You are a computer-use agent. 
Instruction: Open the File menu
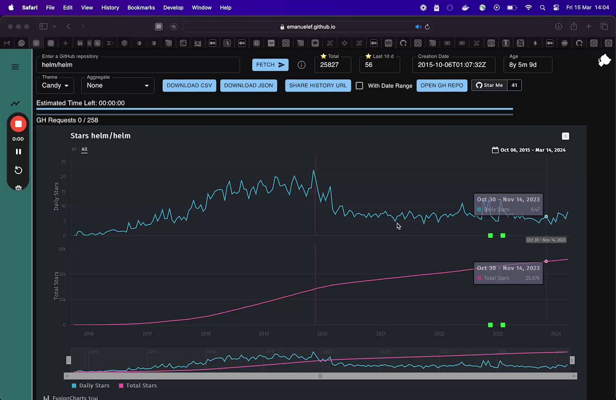point(50,8)
